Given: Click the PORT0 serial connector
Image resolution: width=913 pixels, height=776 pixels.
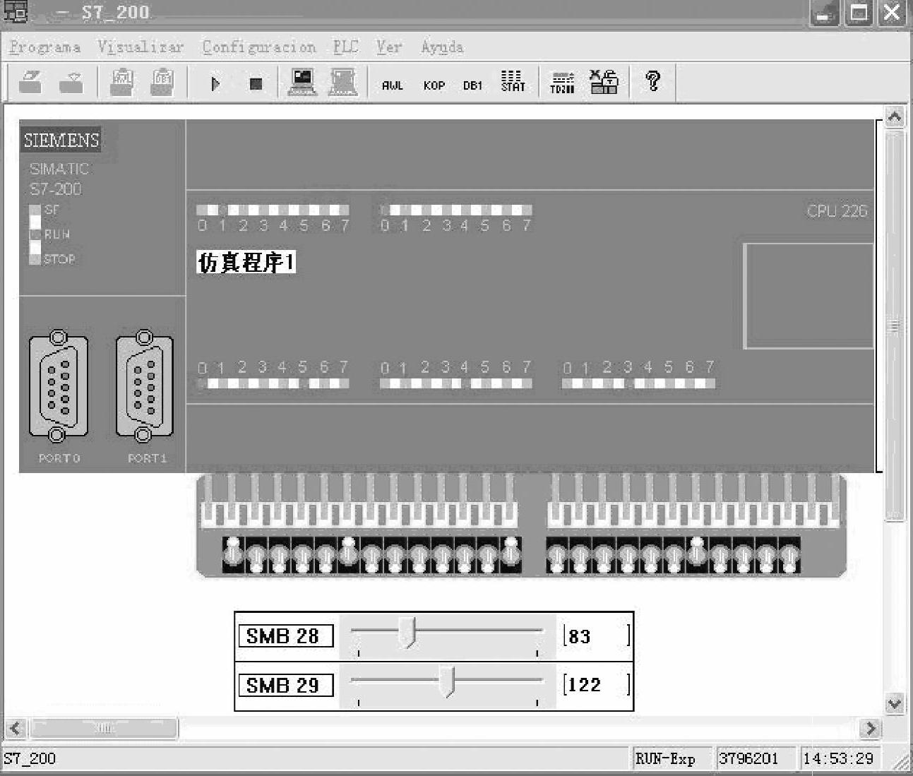Looking at the screenshot, I should click(x=59, y=387).
